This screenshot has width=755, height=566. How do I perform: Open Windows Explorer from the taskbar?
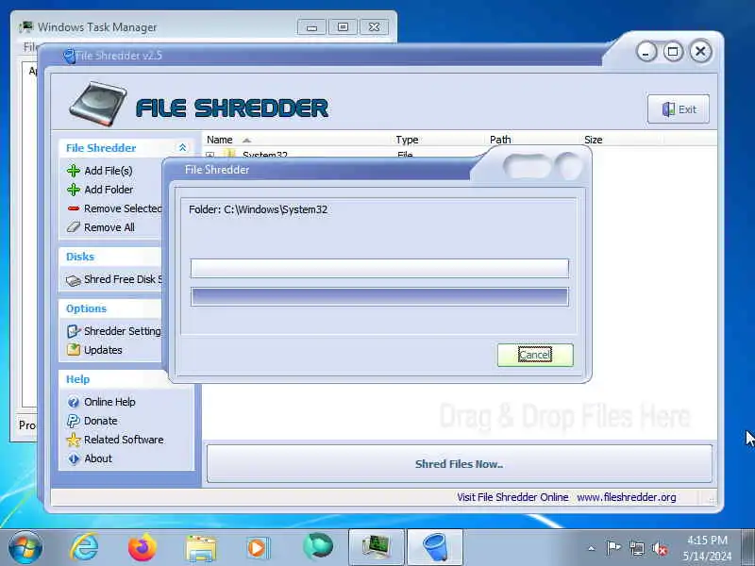[x=201, y=548]
